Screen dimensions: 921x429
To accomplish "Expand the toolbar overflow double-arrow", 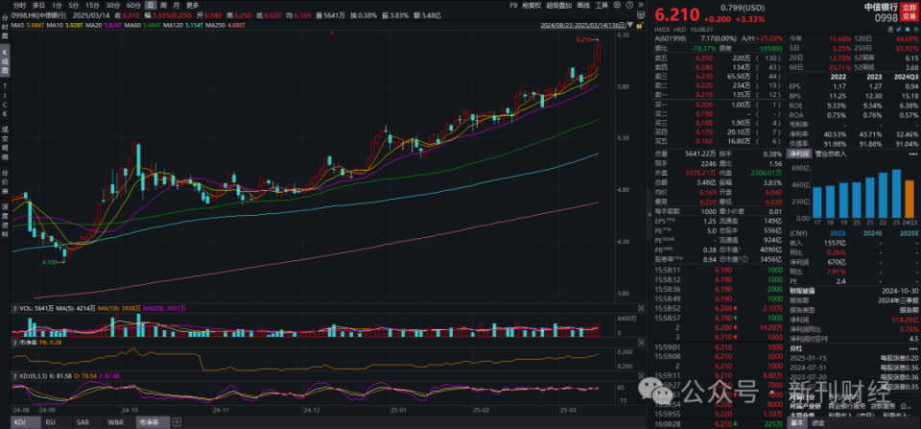I will [x=641, y=5].
